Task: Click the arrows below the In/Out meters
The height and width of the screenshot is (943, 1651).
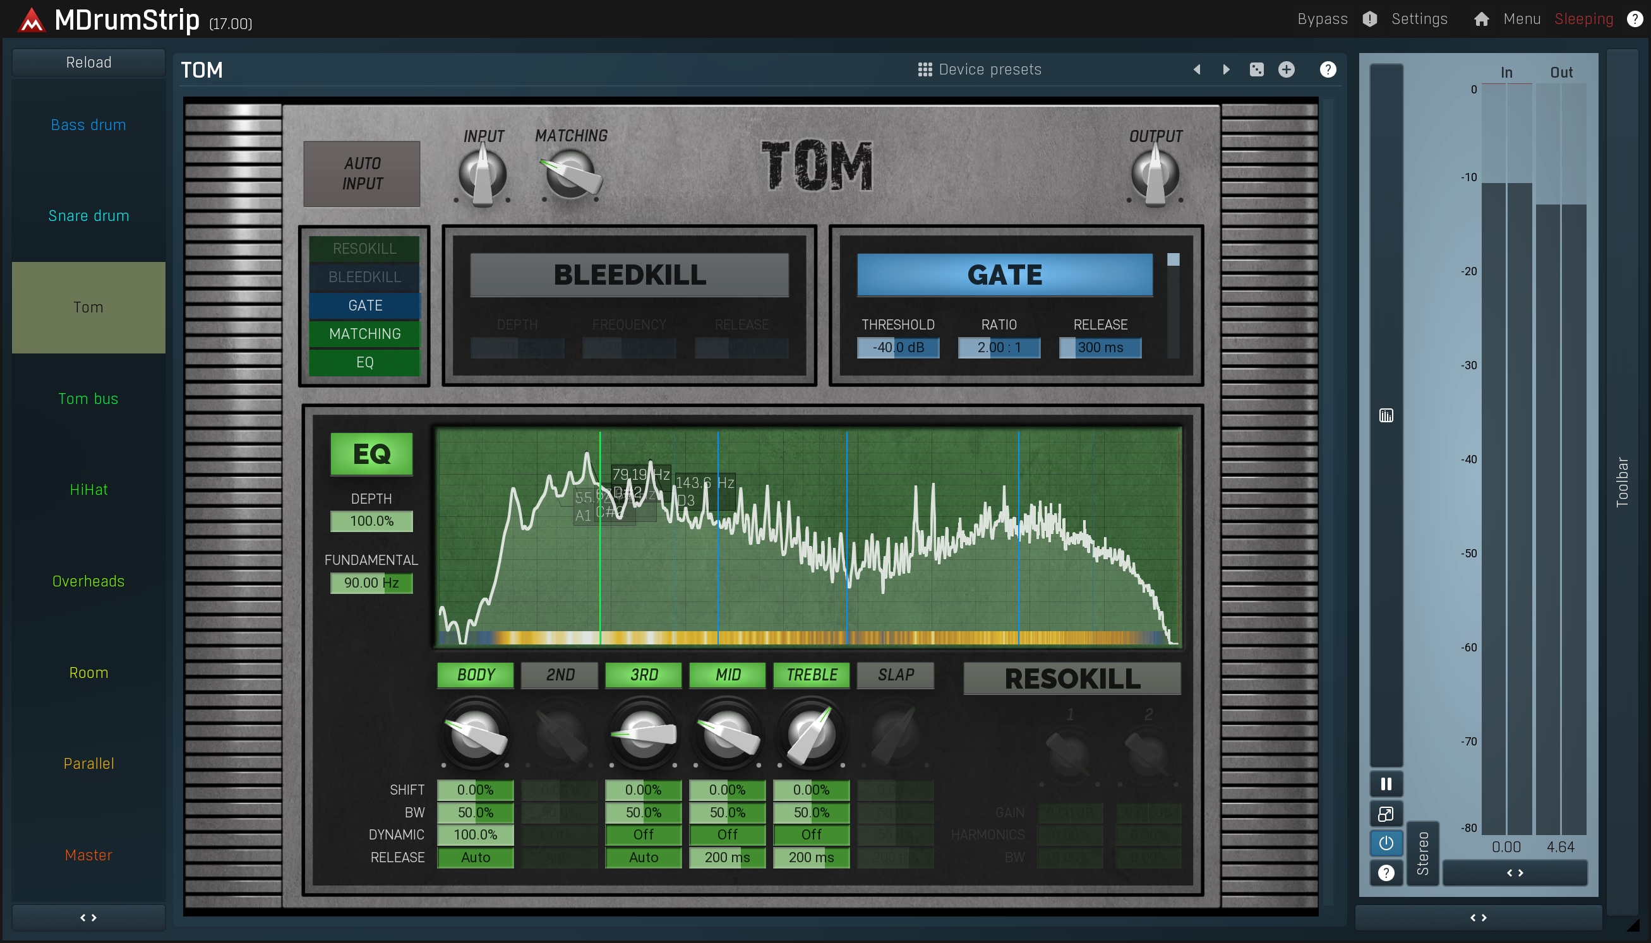Action: tap(1515, 873)
